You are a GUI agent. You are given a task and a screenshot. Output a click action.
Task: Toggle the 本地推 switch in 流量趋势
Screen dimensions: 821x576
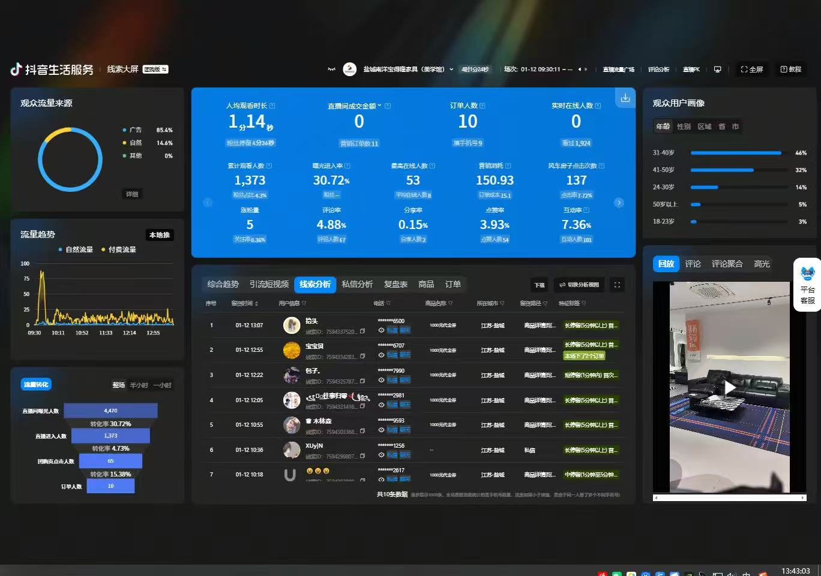pyautogui.click(x=160, y=235)
